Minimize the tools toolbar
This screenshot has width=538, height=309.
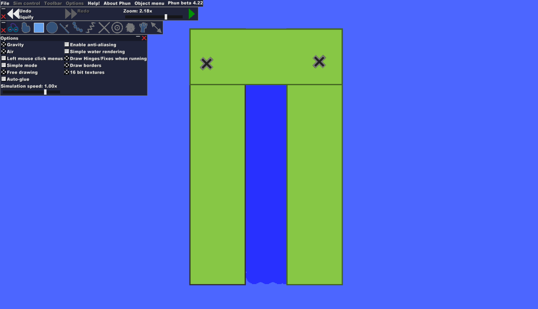click(3, 23)
